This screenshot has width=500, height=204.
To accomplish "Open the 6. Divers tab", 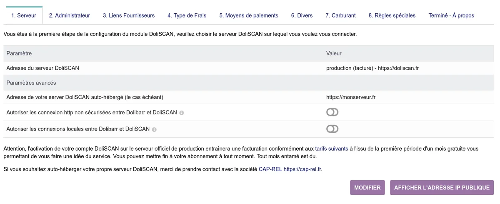I will pos(302,15).
